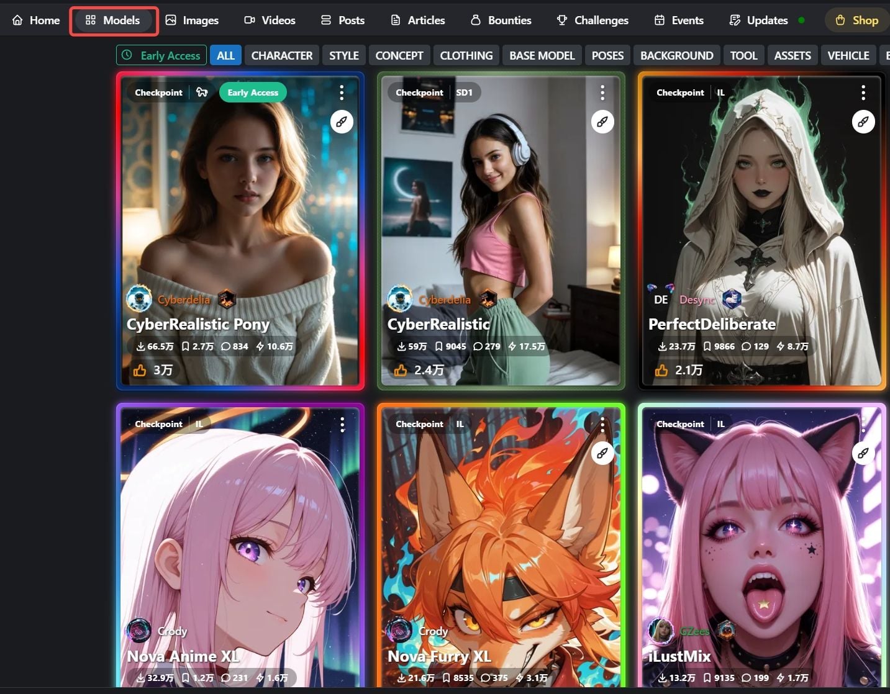Click GZees' avatar on the iLustMix card

pos(661,631)
